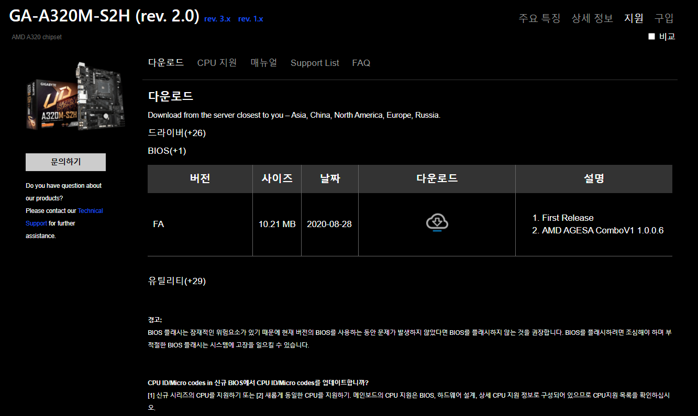
Task: Click the 버전 column header
Action: pyautogui.click(x=200, y=178)
